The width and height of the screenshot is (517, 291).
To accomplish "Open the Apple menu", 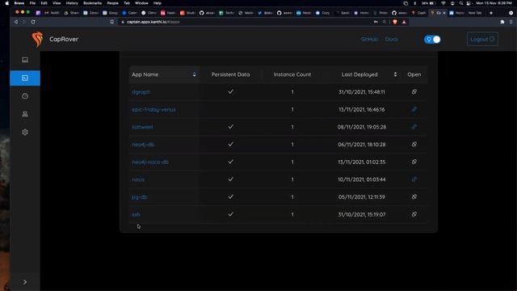I will click(x=6, y=3).
